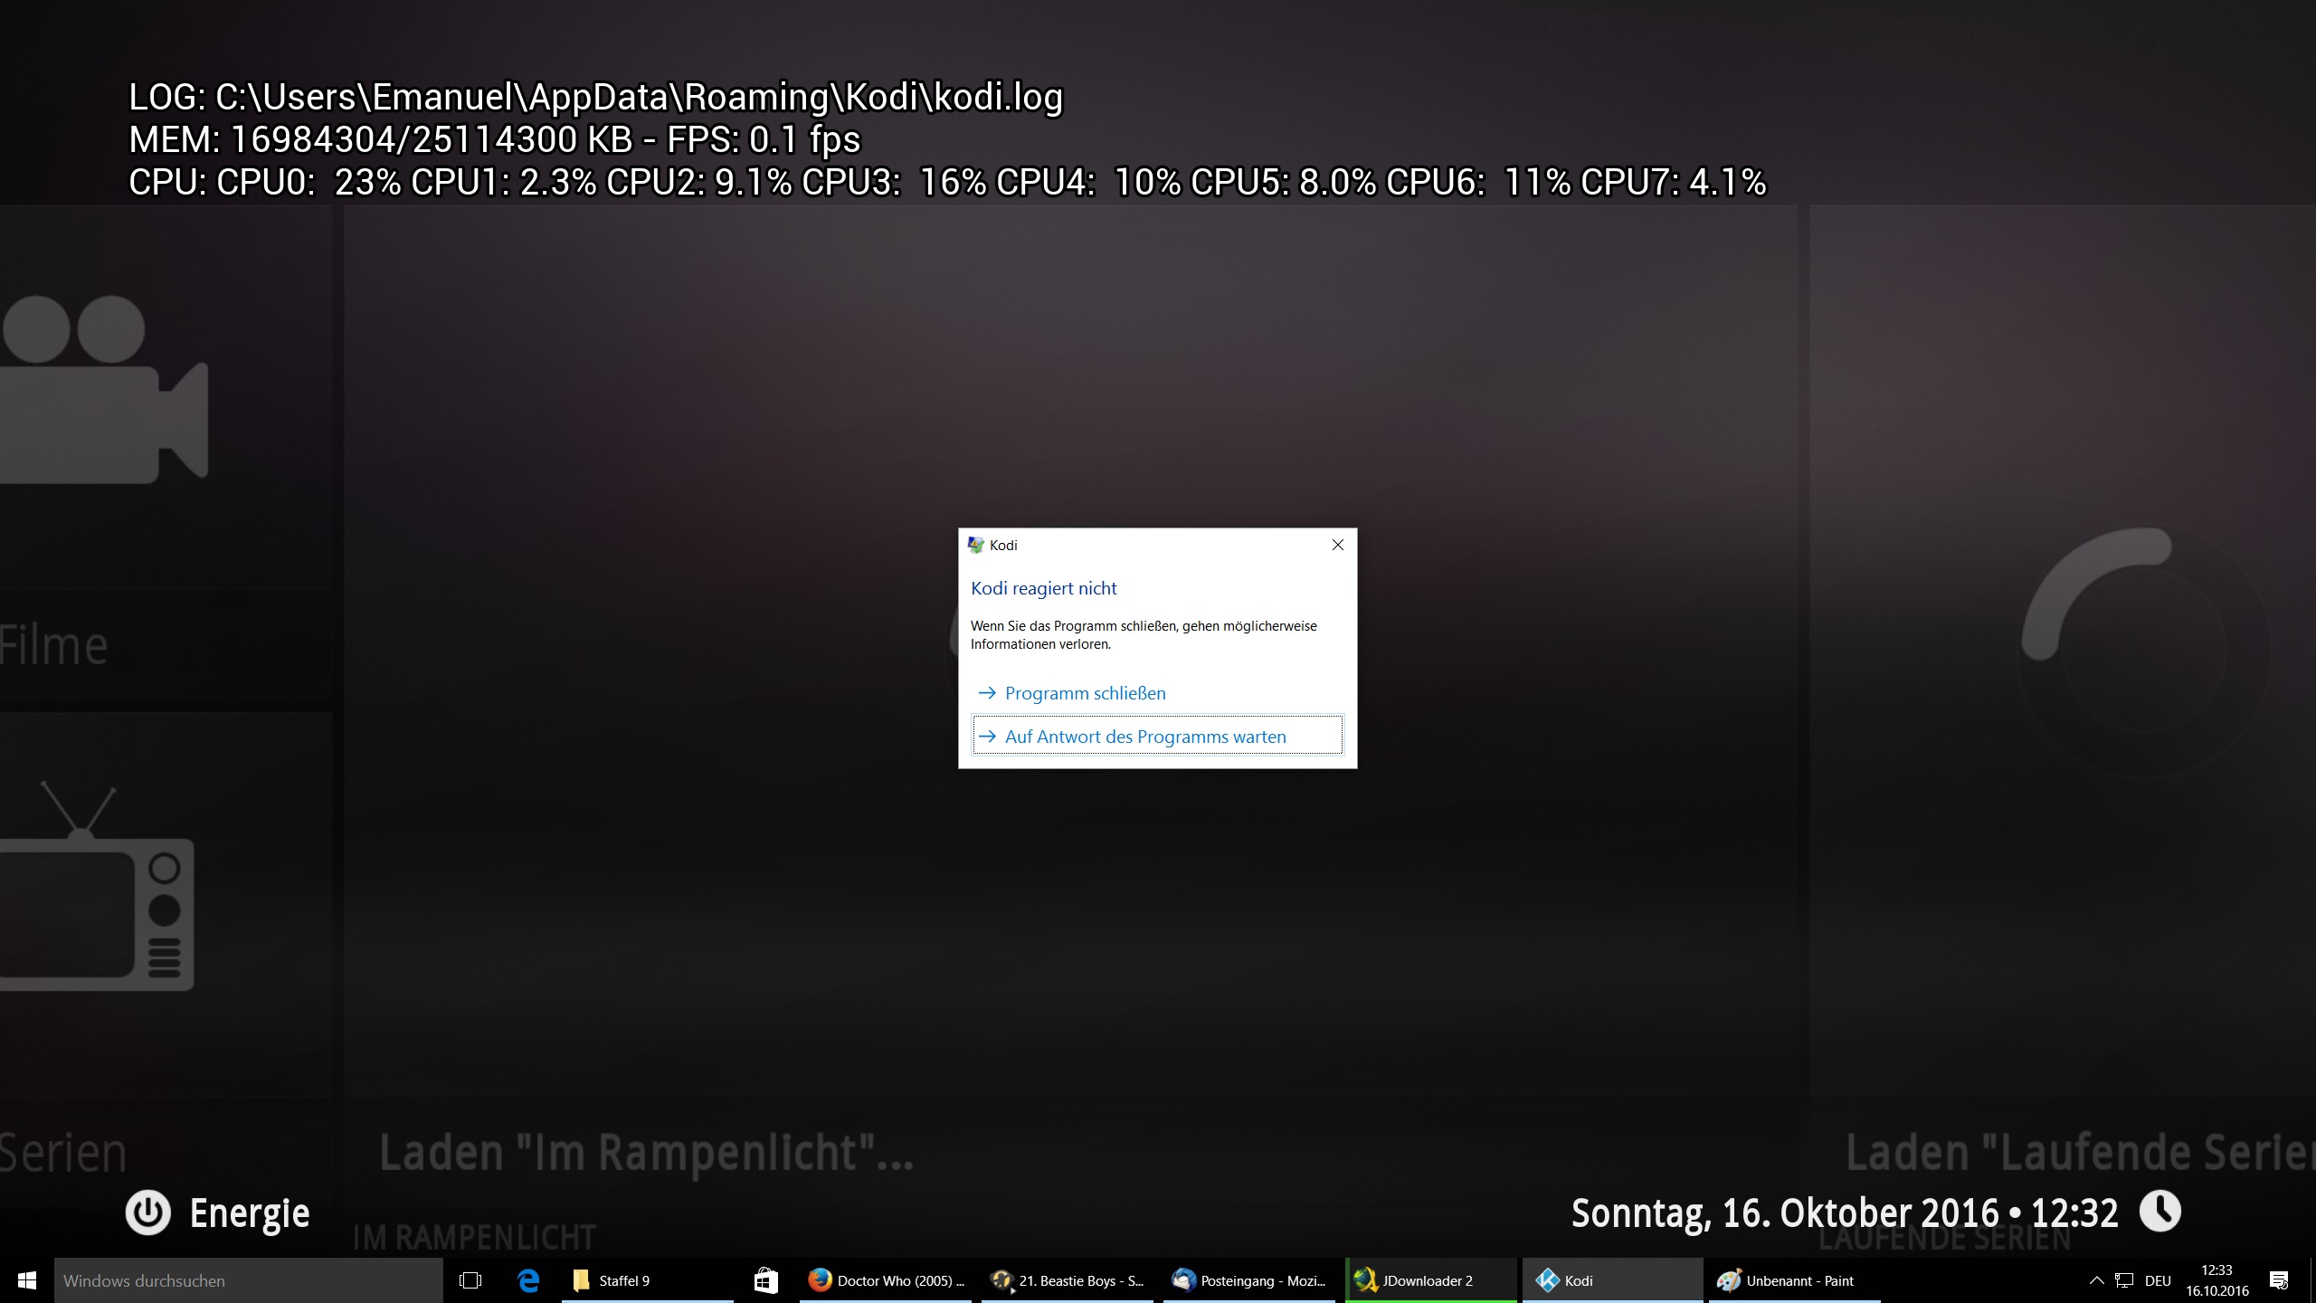Open Task View in the taskbar
The image size is (2316, 1303).
click(x=470, y=1280)
